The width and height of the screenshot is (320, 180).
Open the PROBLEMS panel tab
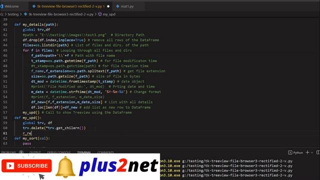(8, 152)
